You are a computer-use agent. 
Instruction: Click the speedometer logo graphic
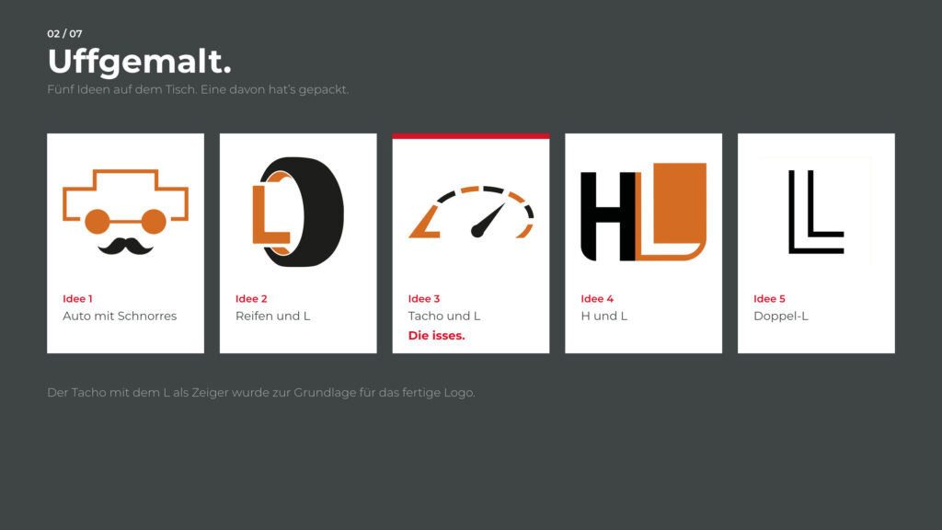point(471,213)
